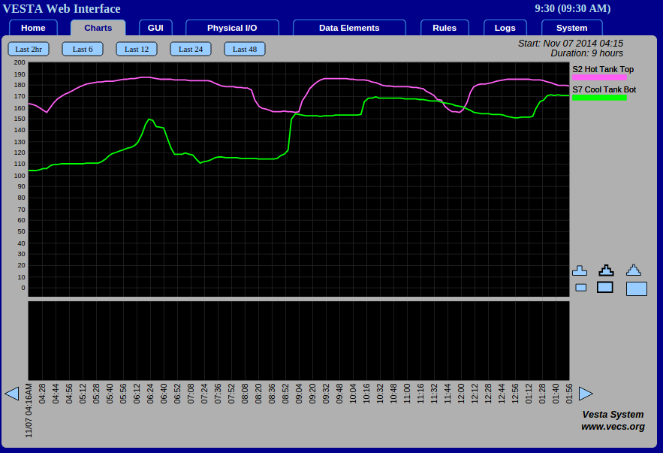
Task: Click the 01:56 time axis label
Action: pyautogui.click(x=569, y=394)
